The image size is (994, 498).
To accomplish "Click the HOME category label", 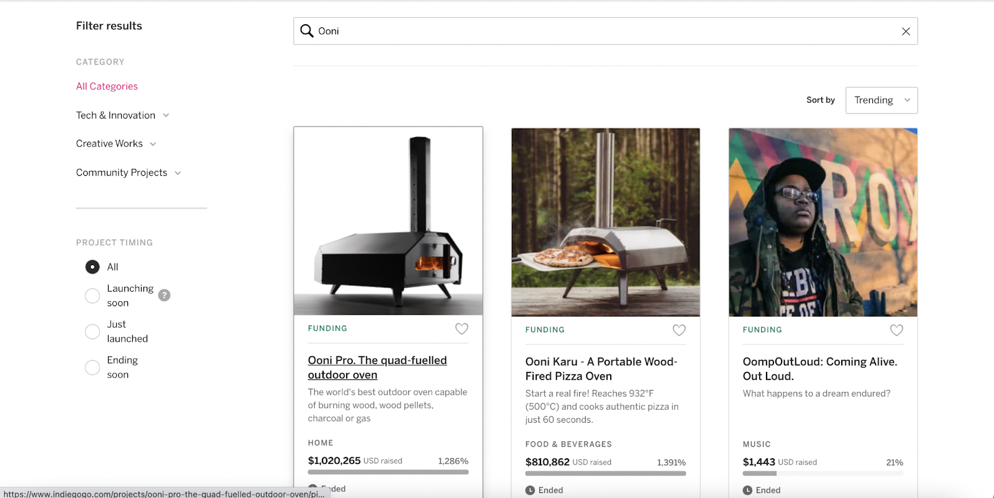I will pyautogui.click(x=321, y=443).
